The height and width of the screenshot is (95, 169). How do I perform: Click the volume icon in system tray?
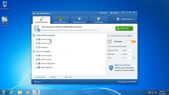tap(156, 93)
